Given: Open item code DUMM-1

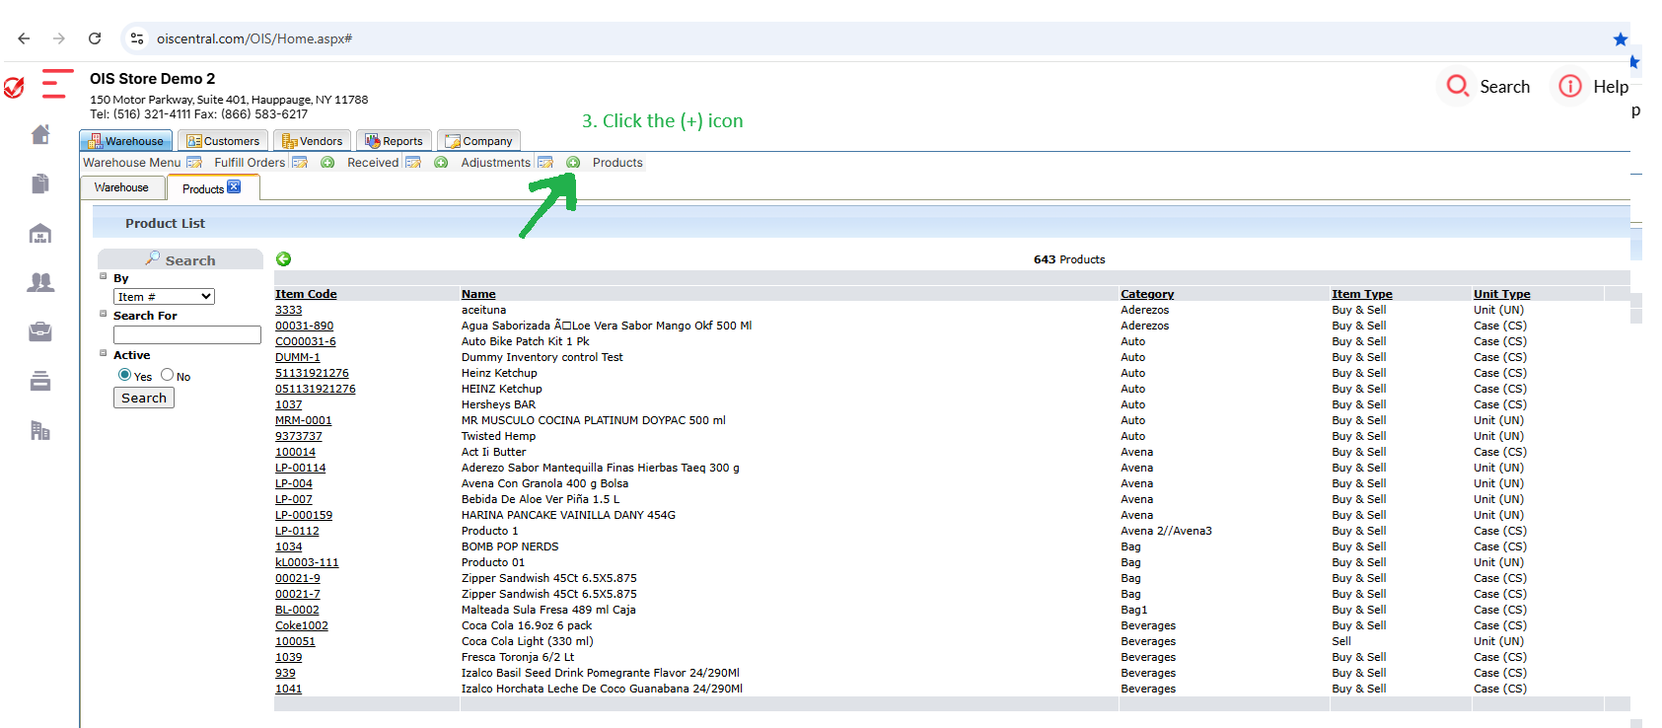Looking at the screenshot, I should coord(298,357).
